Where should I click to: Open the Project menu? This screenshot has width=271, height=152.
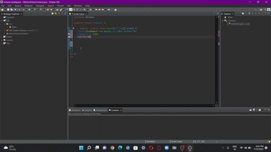[61, 5]
